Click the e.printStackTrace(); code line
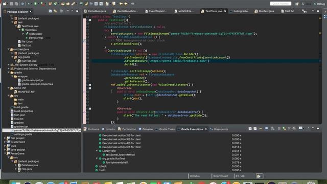This screenshot has height=184, width=327. point(126,44)
